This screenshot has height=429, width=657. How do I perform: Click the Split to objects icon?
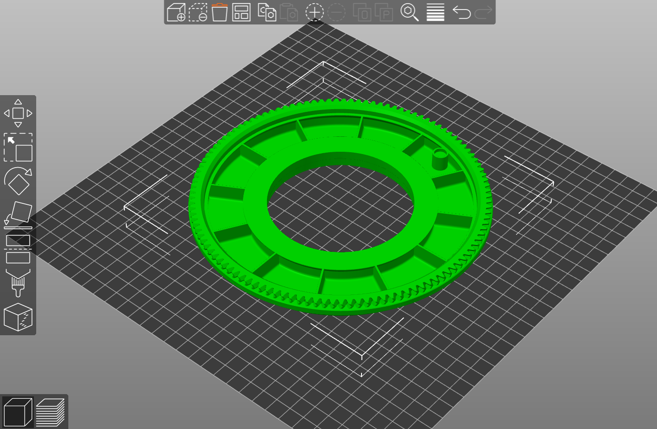point(362,12)
